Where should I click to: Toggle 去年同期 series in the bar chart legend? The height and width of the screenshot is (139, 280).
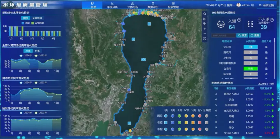38,23
